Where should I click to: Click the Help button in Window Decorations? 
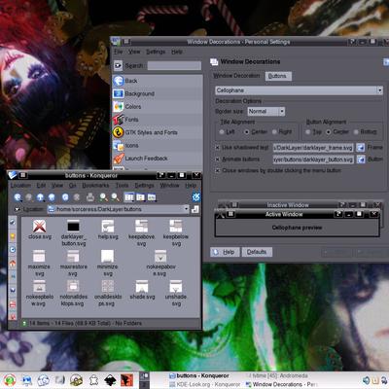click(225, 252)
